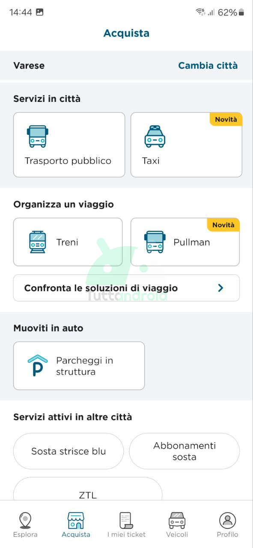Select the Treni train icon
The image size is (253, 548).
37,242
